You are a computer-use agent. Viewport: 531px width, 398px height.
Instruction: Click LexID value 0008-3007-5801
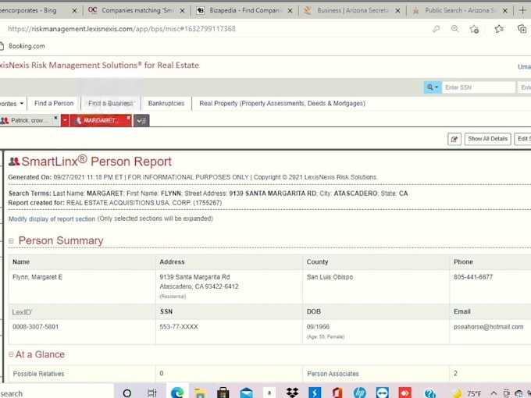click(x=36, y=327)
